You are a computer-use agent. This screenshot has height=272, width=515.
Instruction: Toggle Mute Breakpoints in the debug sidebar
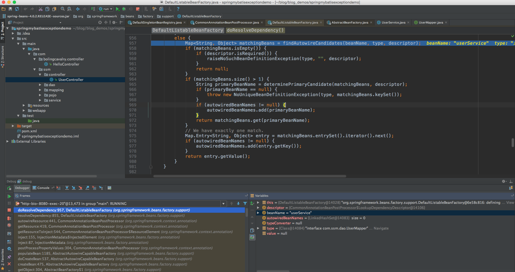[9, 225]
